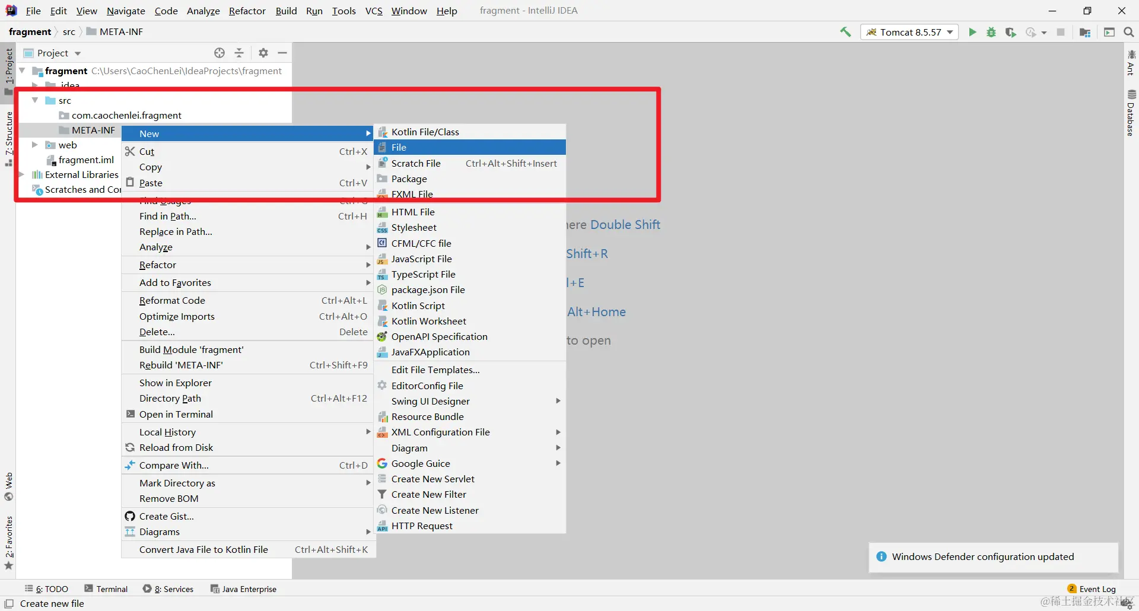Open the Web side tool tab

(x=8, y=486)
